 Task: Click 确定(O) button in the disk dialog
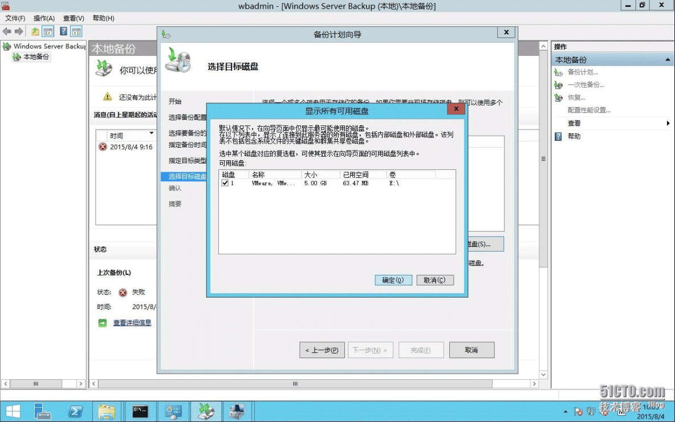pos(393,280)
